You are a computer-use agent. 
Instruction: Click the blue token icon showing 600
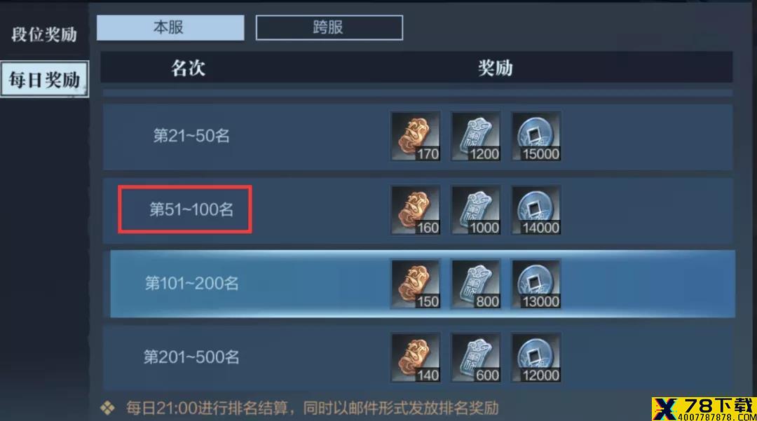click(x=475, y=357)
